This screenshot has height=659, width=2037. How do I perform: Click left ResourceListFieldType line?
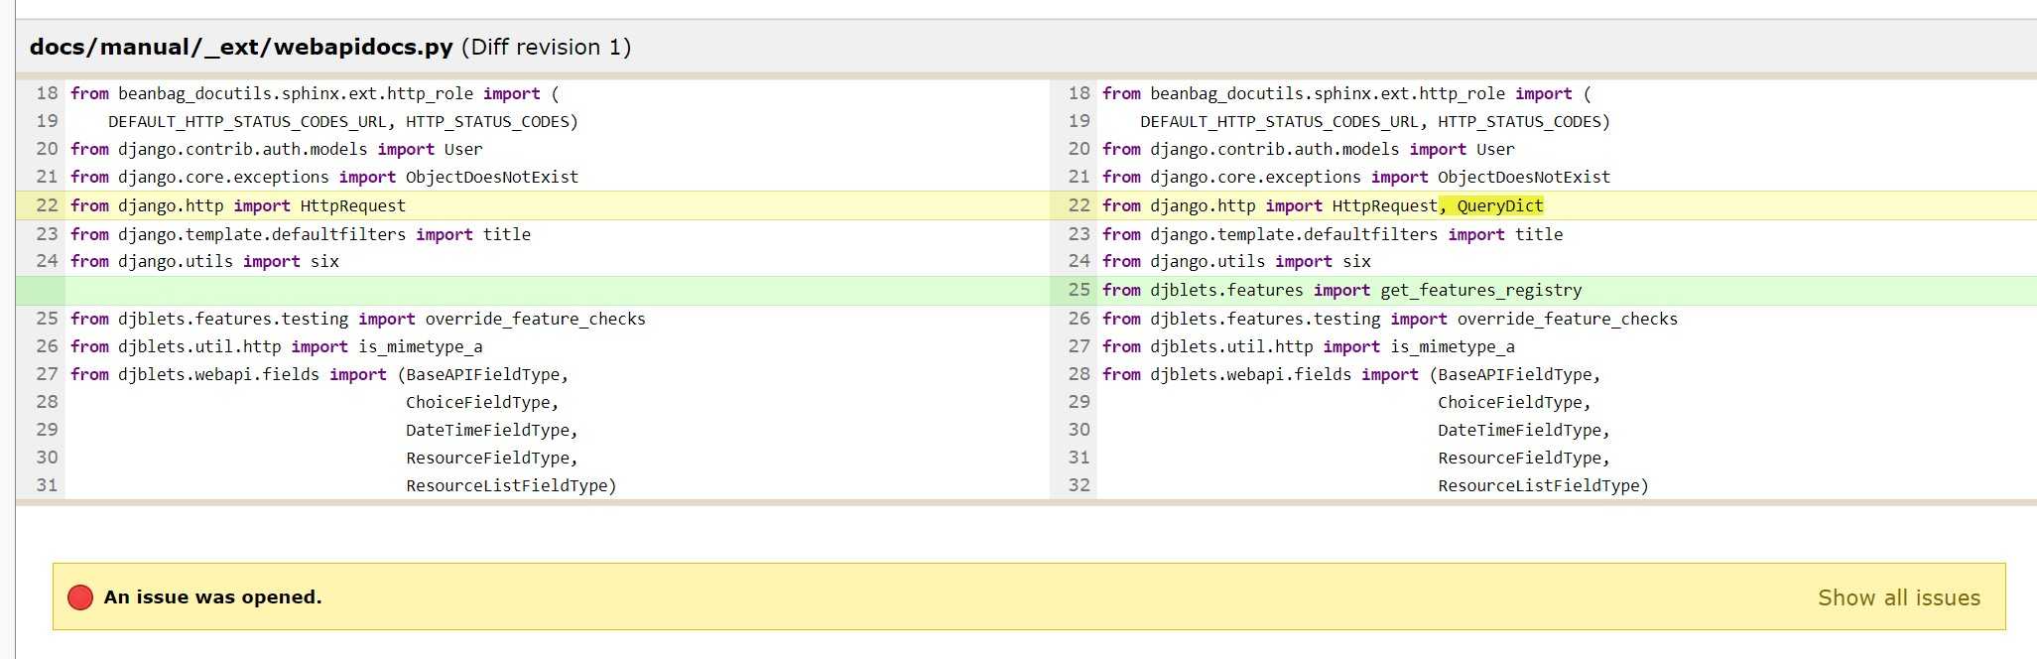[x=511, y=485]
